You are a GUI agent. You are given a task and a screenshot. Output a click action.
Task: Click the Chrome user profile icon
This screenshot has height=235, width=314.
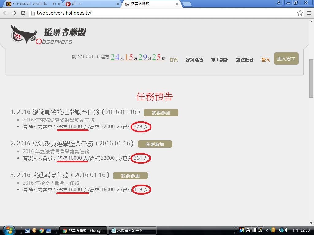tap(278, 2)
